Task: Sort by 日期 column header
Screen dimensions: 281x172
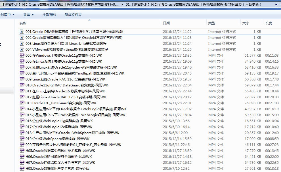Action: click(166, 23)
